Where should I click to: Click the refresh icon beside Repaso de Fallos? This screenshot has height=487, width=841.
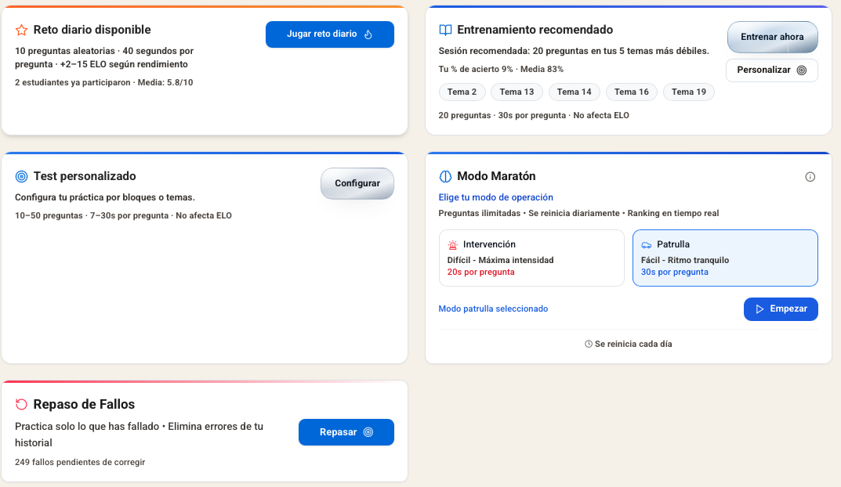[22, 404]
